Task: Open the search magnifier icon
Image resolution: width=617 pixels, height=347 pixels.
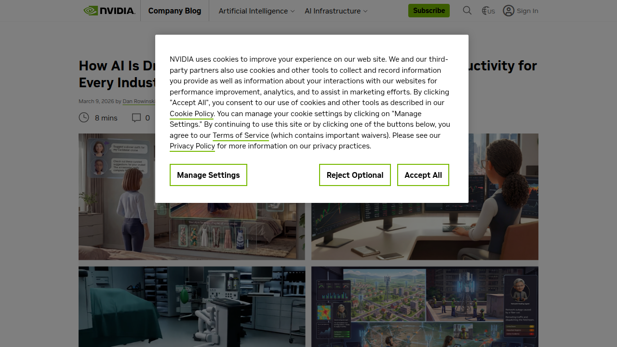Action: 467,11
